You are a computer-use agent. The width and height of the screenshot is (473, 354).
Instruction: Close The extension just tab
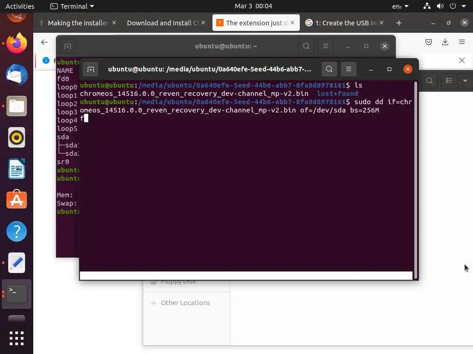tap(292, 23)
